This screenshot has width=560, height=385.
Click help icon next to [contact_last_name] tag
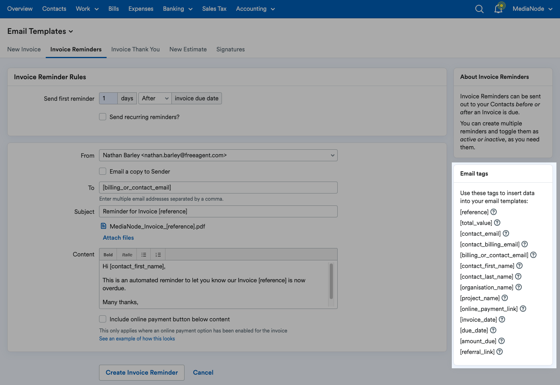point(518,276)
